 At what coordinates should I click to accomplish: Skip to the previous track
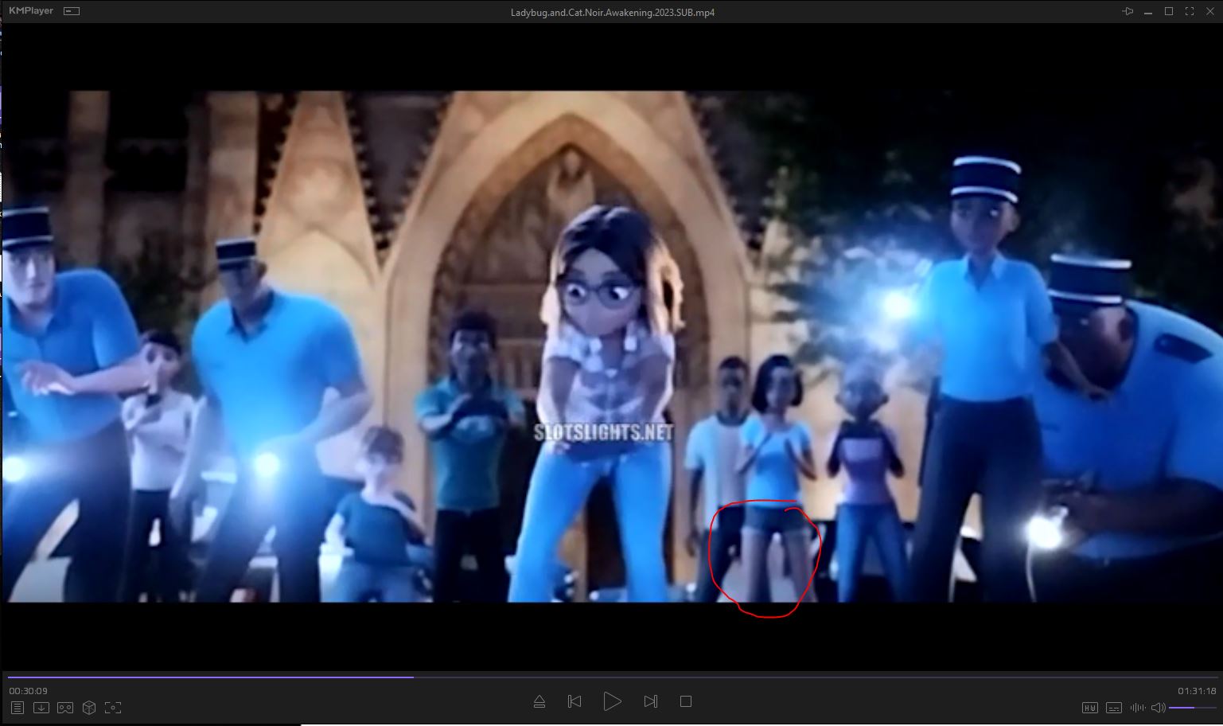tap(574, 701)
